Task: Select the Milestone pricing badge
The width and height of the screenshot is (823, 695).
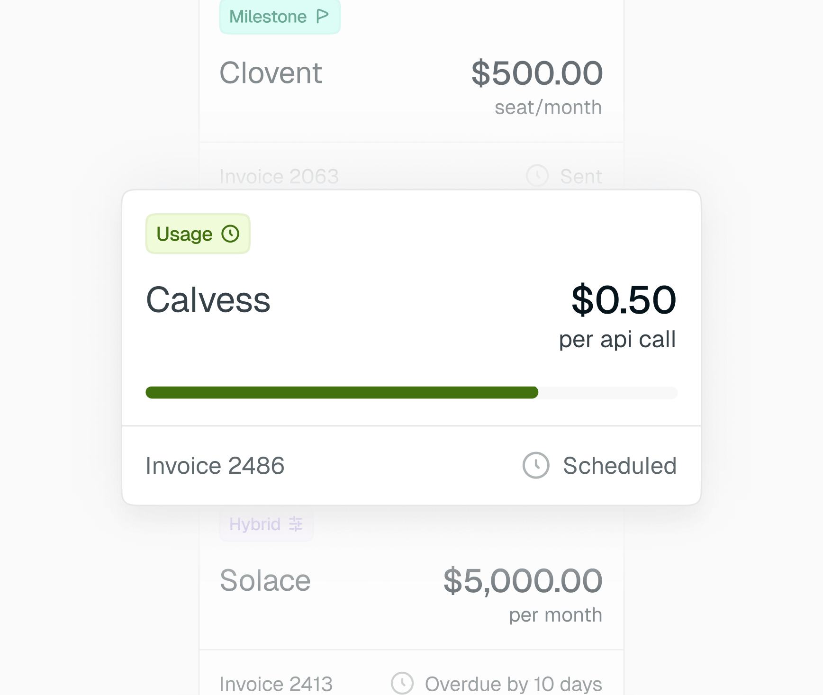Action: [280, 16]
